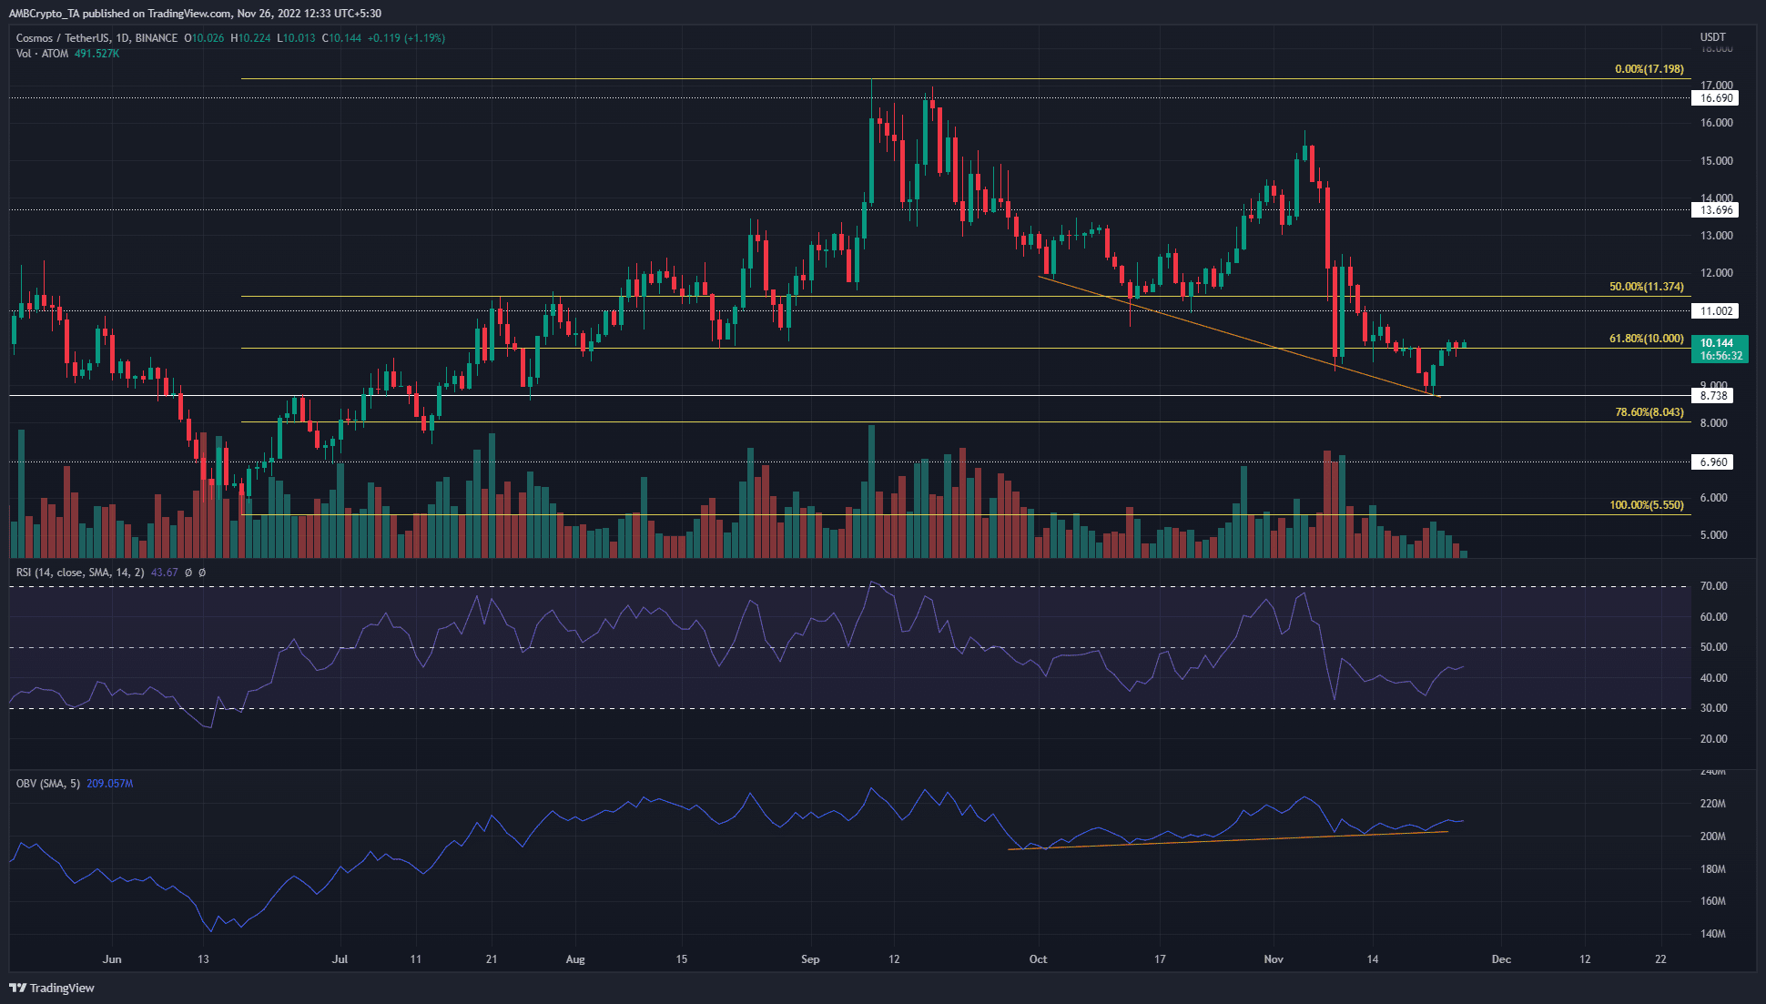Click the 78.60%(8.043) Fibonacci label
Screen dimensions: 1766x1004
pyautogui.click(x=1649, y=412)
